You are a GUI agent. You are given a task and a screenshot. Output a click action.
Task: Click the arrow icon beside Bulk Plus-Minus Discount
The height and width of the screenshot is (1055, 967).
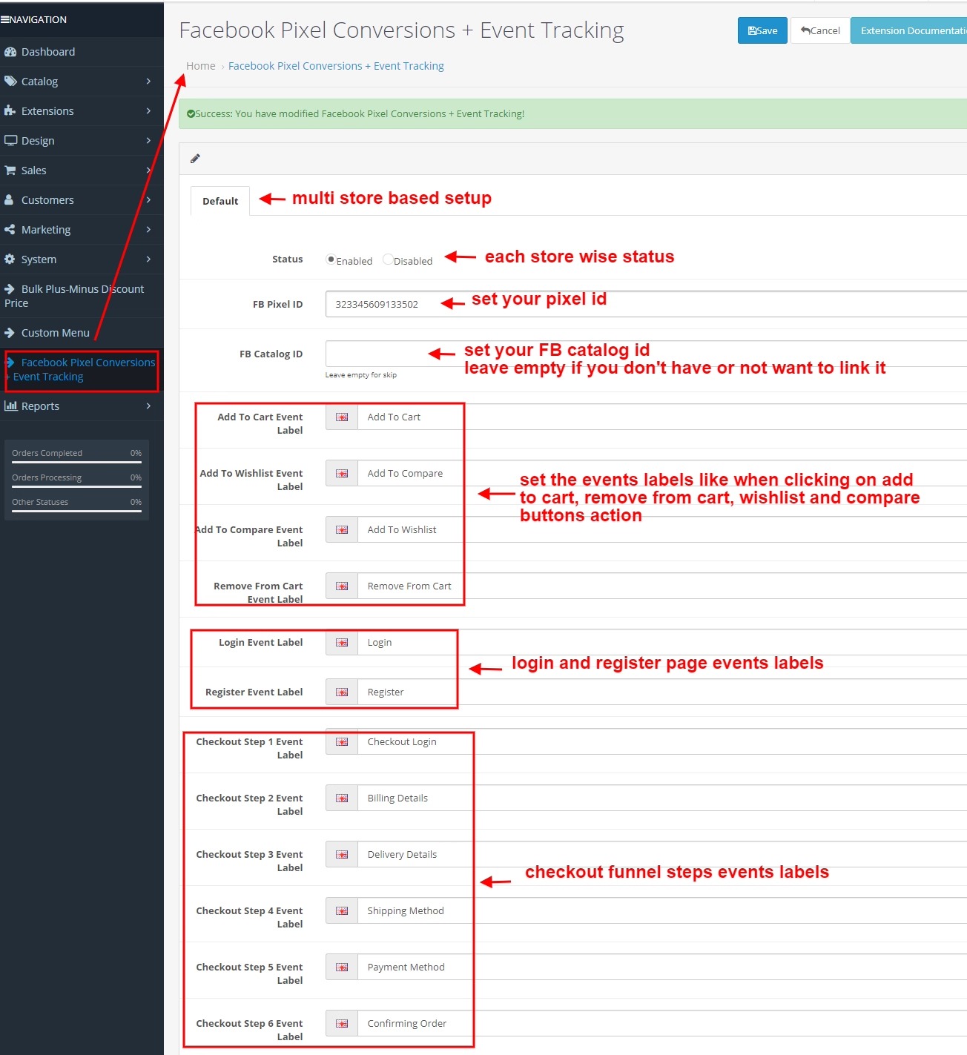pos(10,289)
